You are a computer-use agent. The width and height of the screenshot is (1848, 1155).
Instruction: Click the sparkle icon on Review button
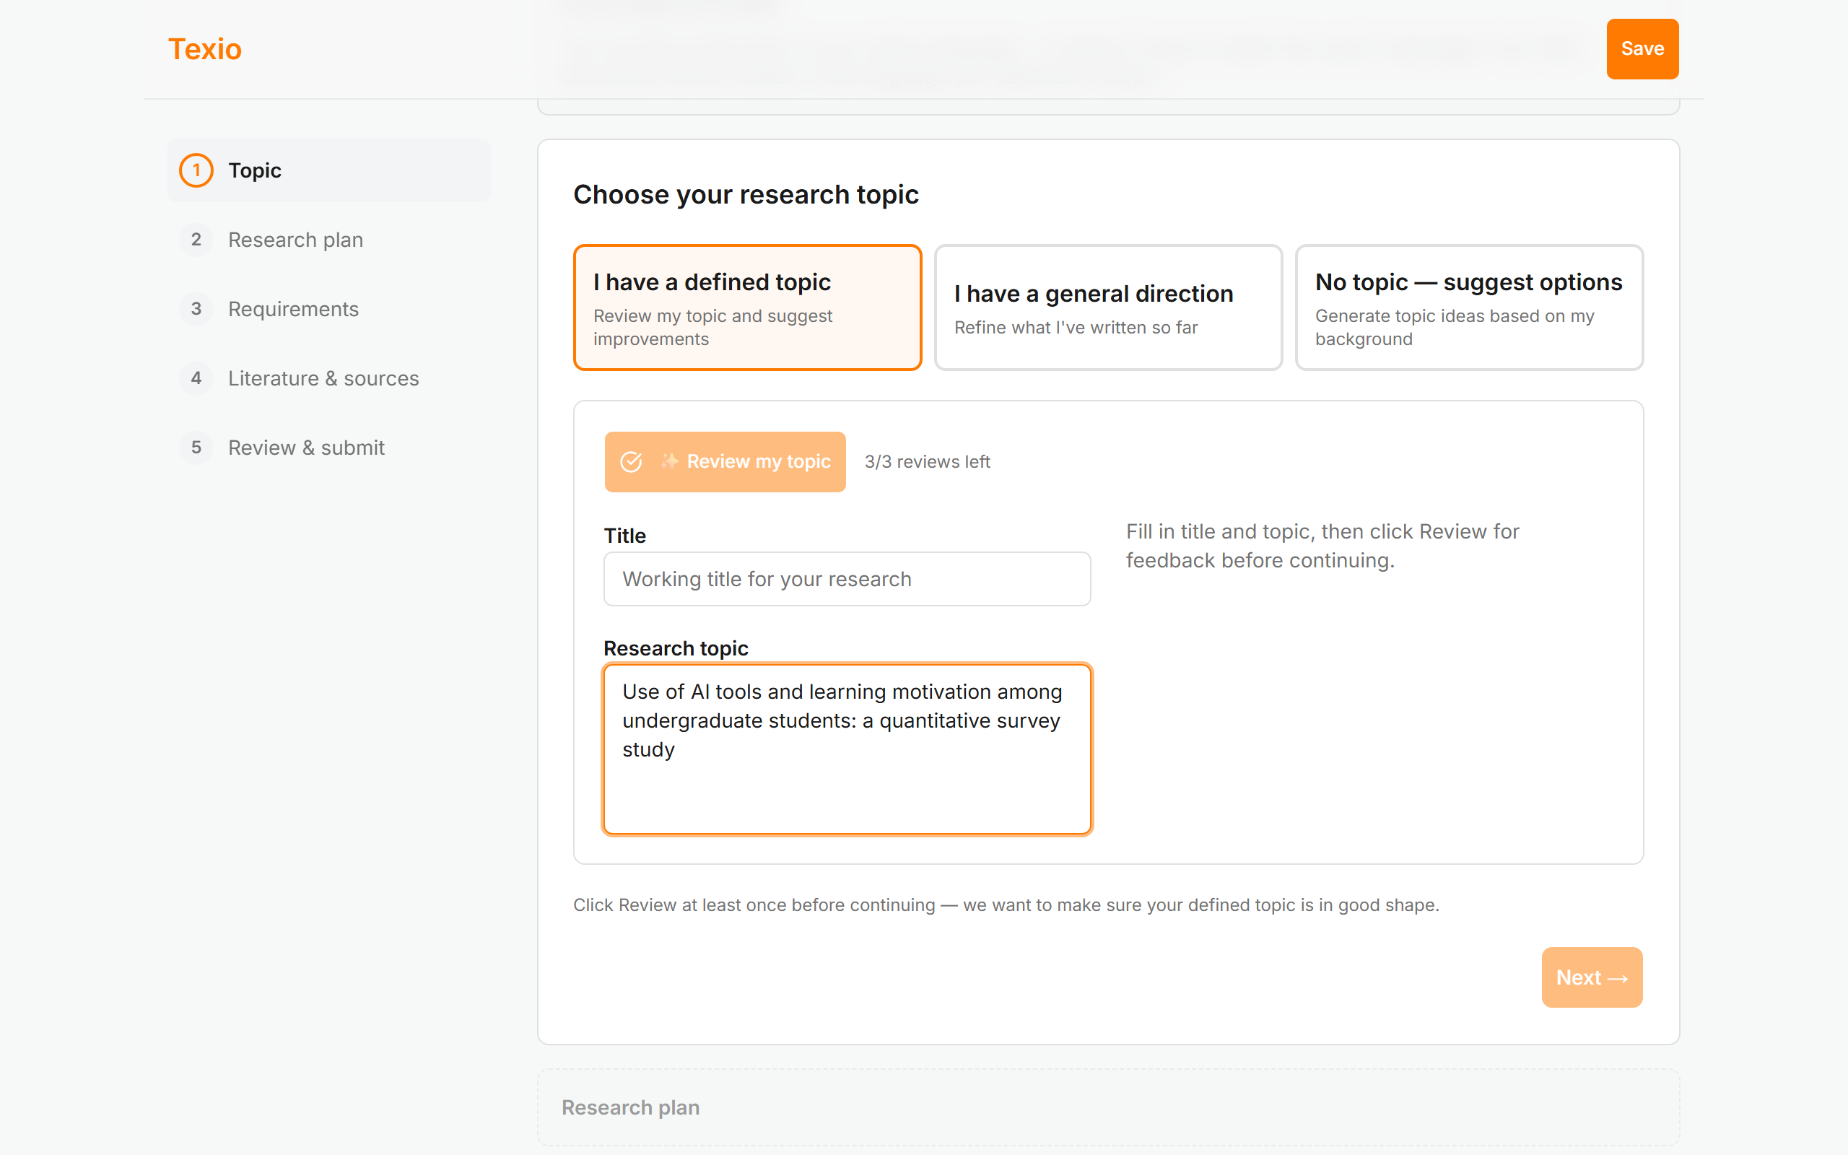coord(669,461)
